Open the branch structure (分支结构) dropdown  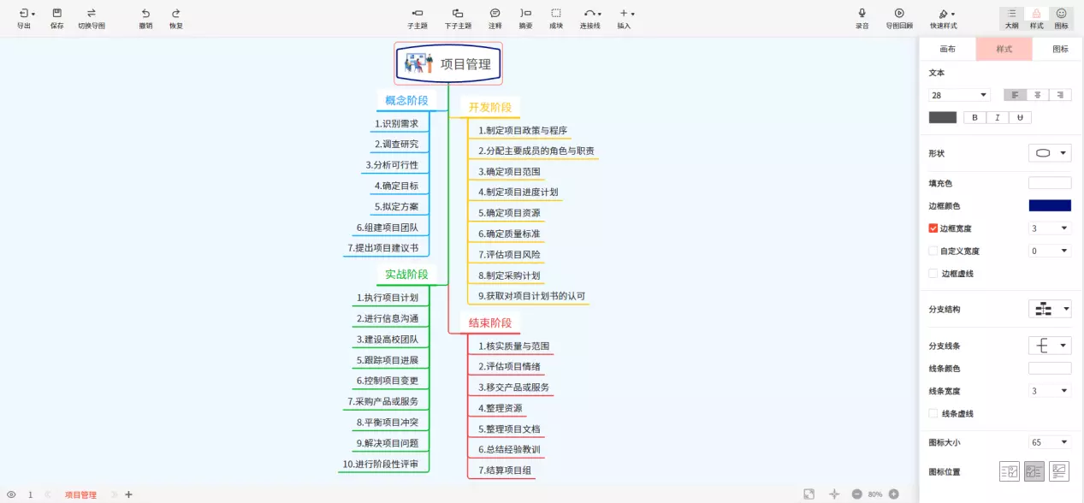tap(1050, 309)
